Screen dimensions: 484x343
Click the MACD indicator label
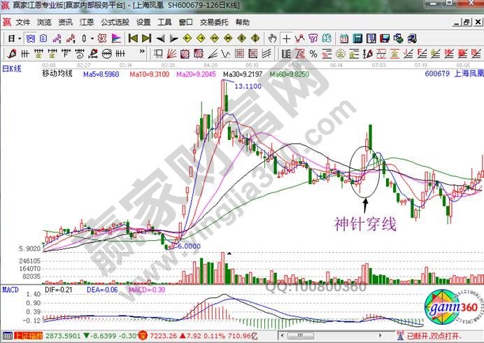10,288
